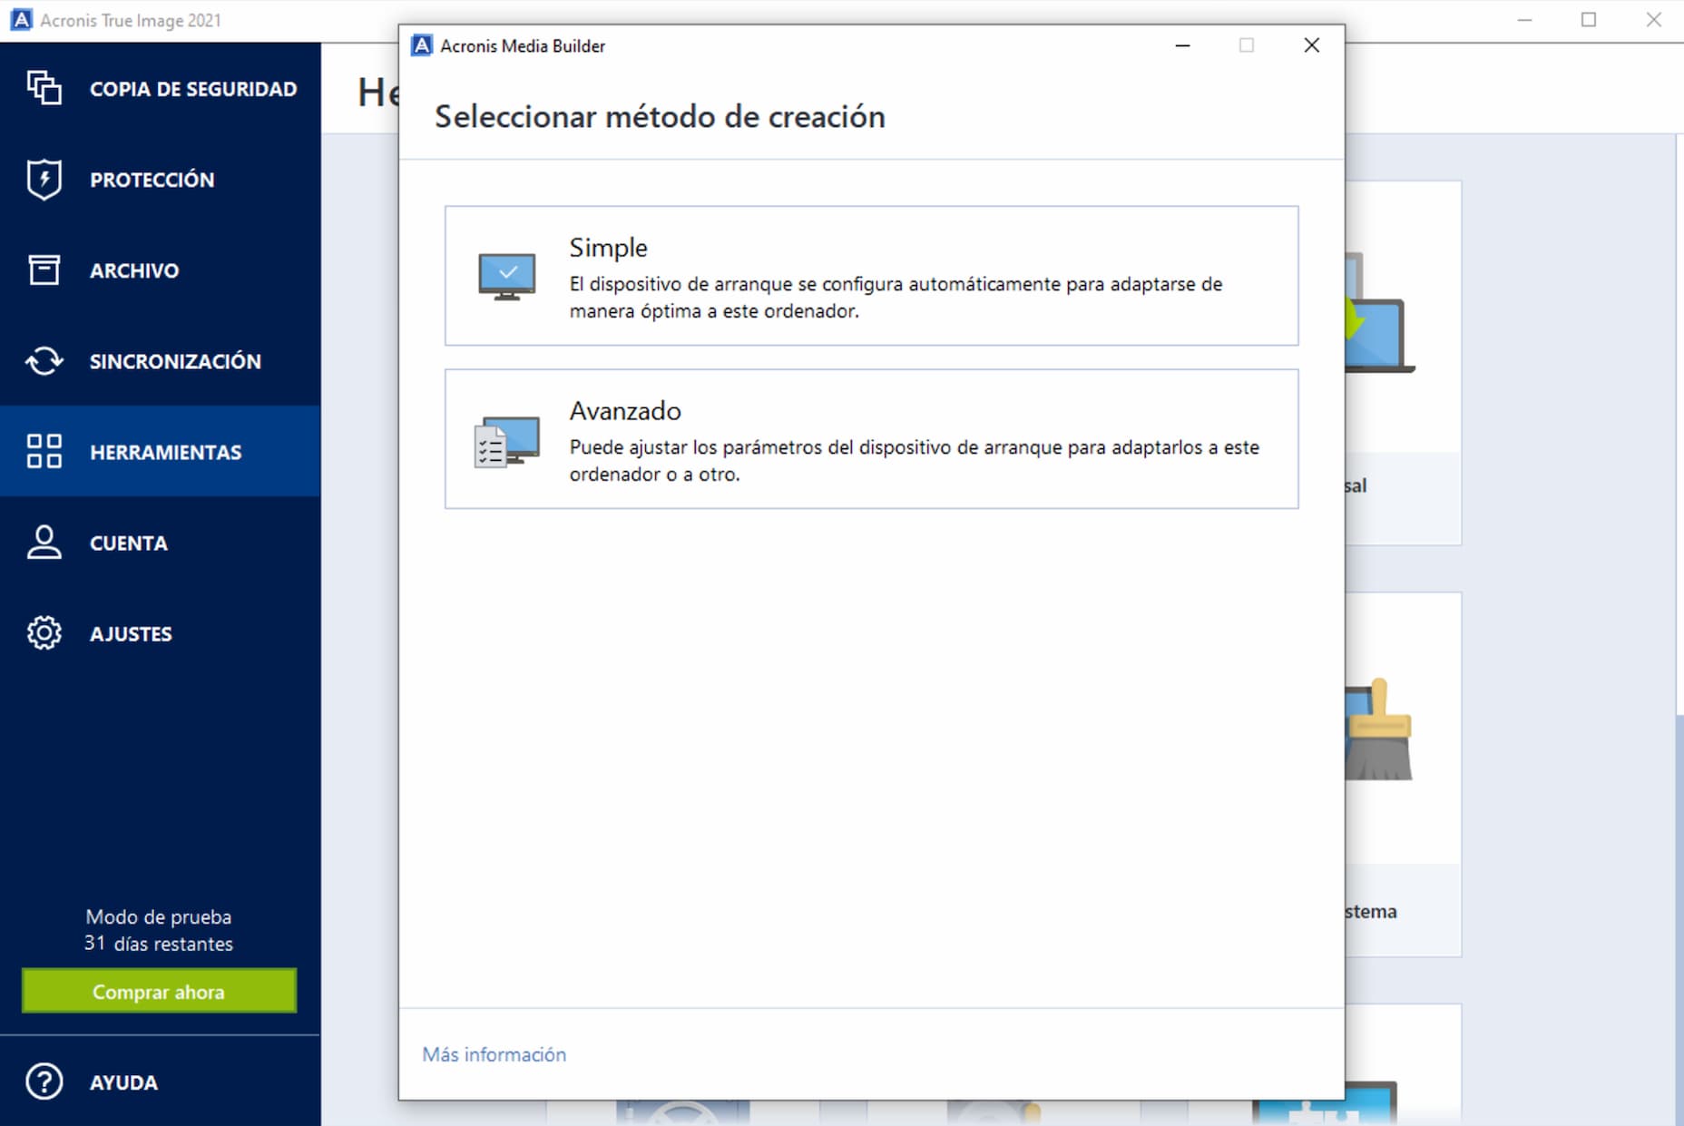Image resolution: width=1684 pixels, height=1126 pixels.
Task: Click the Protección shield icon
Action: click(44, 179)
